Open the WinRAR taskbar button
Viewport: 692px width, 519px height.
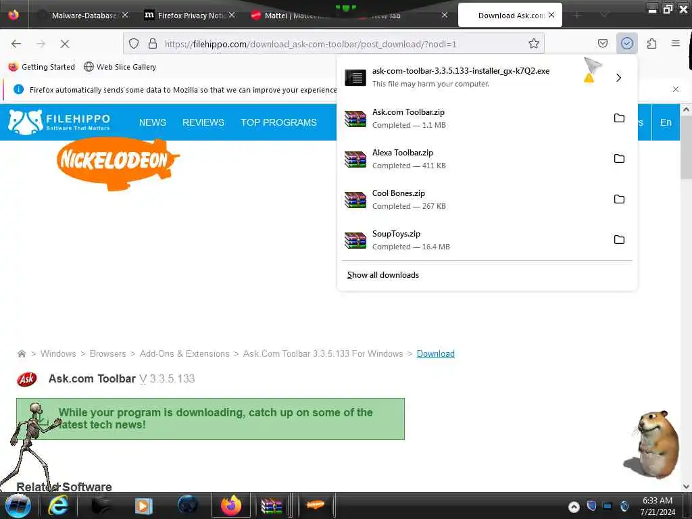pyautogui.click(x=272, y=505)
